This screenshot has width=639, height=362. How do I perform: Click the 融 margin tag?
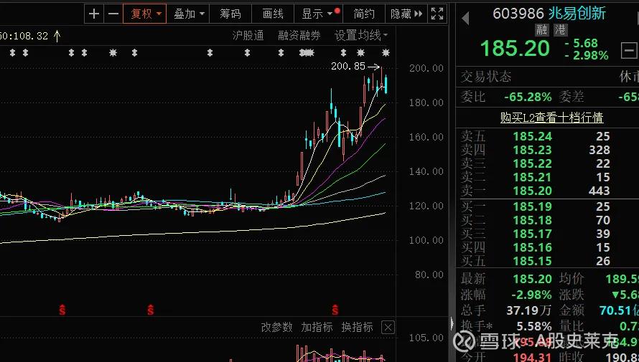point(541,29)
